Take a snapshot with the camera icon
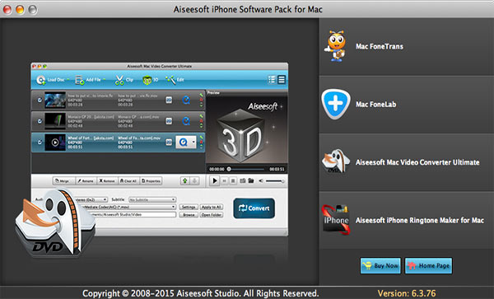494x299 pixels. [x=243, y=181]
